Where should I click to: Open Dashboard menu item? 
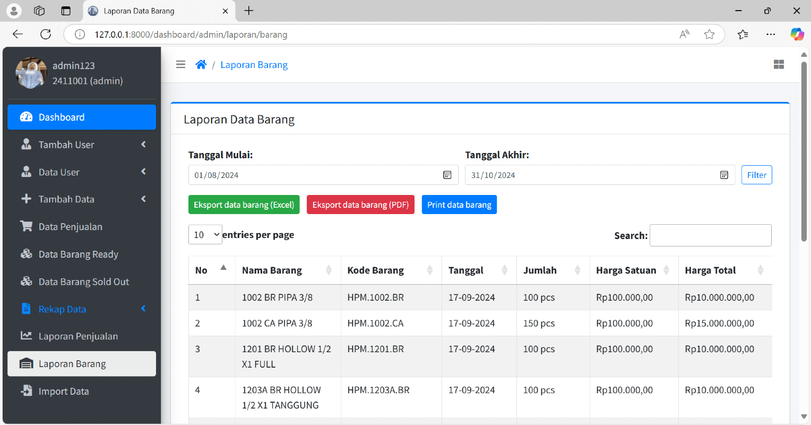point(82,117)
